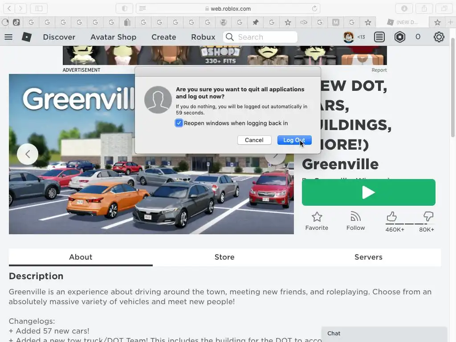
Task: Switch to the Store tab
Action: coord(224,257)
